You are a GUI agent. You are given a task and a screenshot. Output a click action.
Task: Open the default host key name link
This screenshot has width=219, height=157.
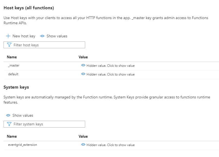tap(13, 74)
